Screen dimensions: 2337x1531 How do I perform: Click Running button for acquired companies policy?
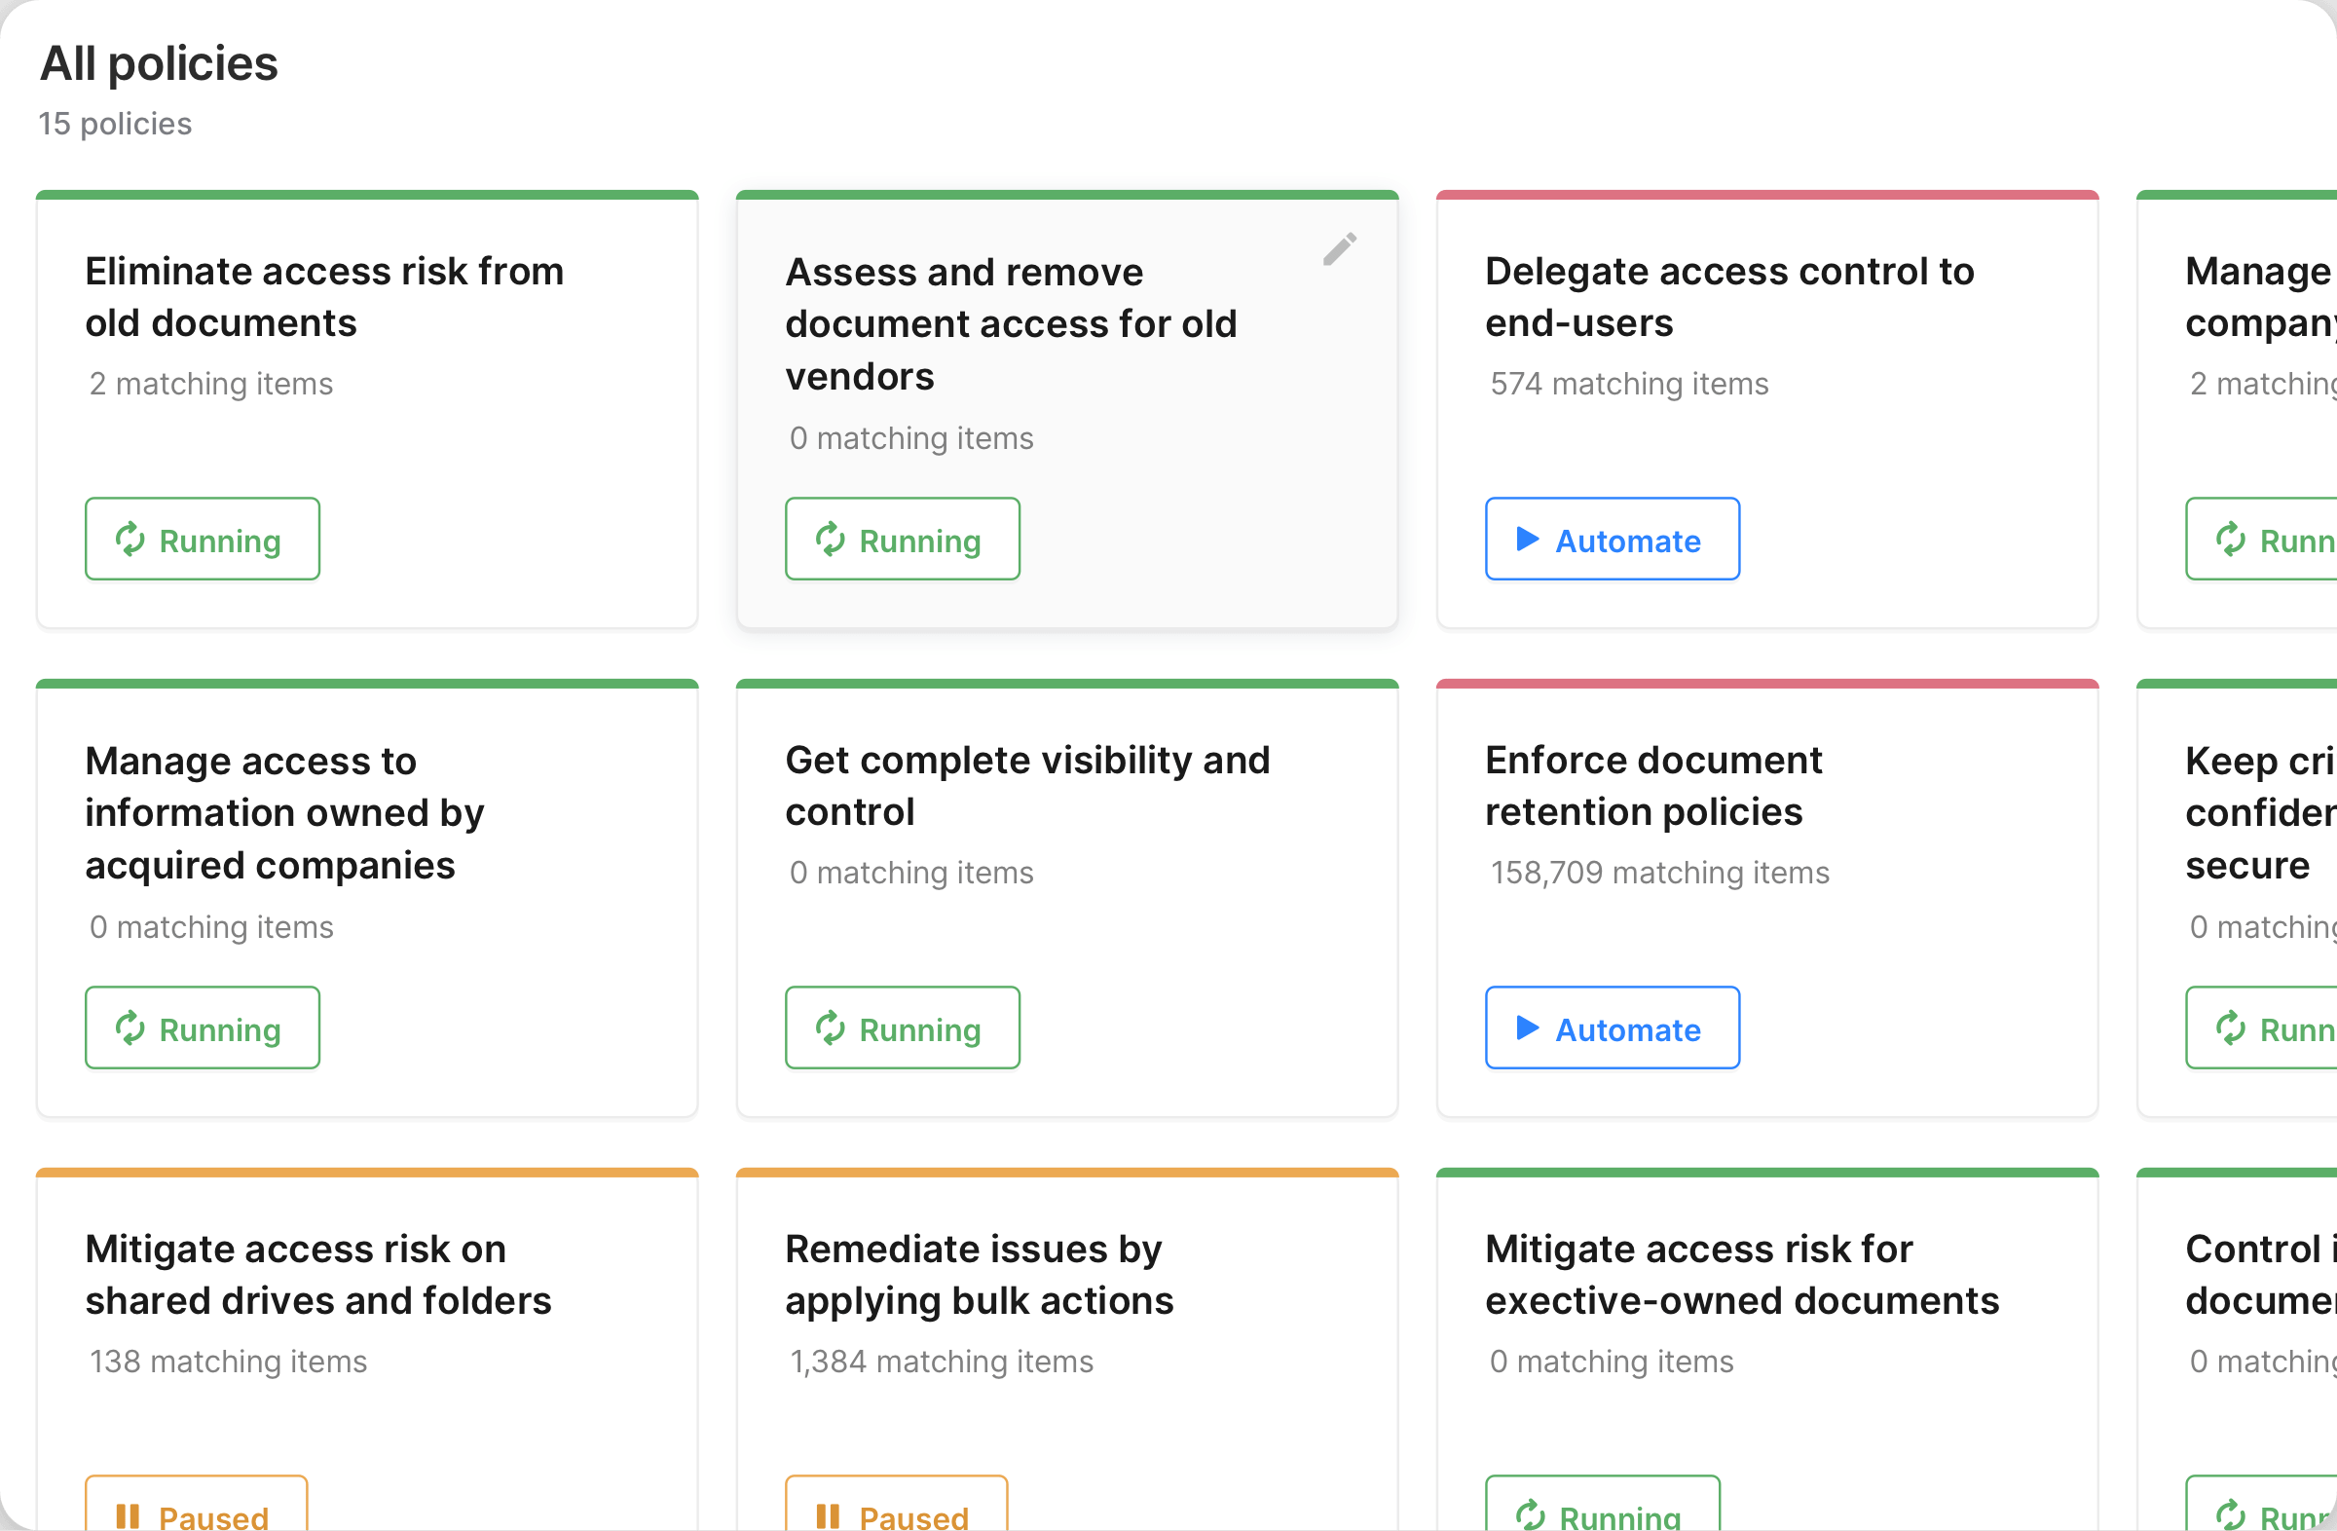click(x=203, y=1028)
